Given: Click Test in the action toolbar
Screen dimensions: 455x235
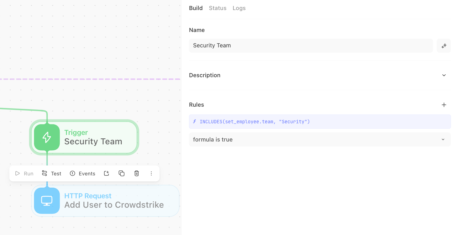Looking at the screenshot, I should click(x=52, y=174).
